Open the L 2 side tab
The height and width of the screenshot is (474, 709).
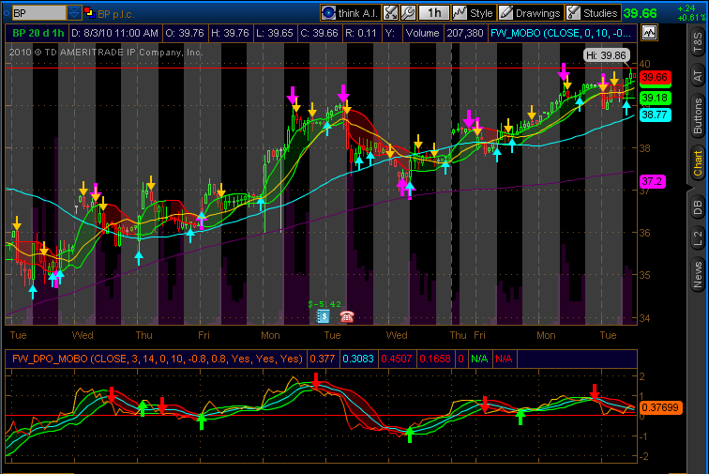[x=698, y=238]
